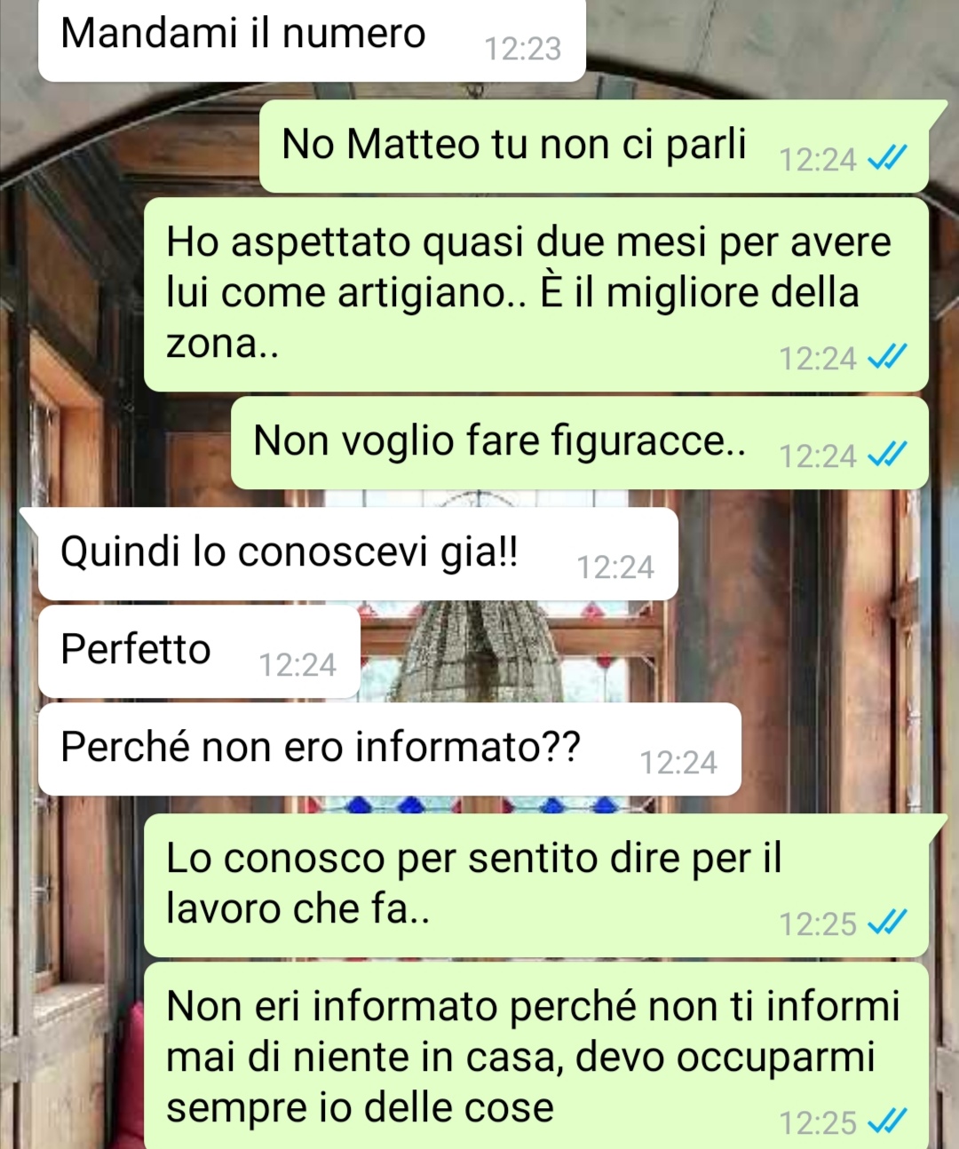The image size is (959, 1149).
Task: Tap blue ticks beside "Non voglio fare figuracce.."
Action: coord(887,456)
